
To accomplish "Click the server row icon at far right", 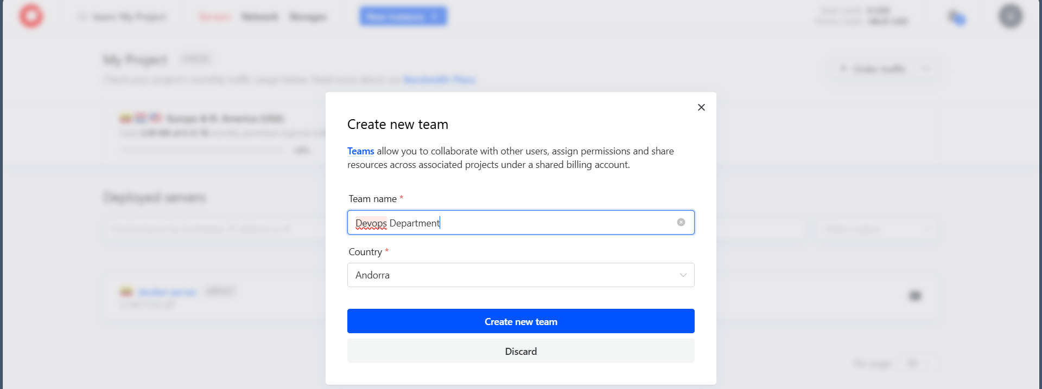I will (915, 295).
